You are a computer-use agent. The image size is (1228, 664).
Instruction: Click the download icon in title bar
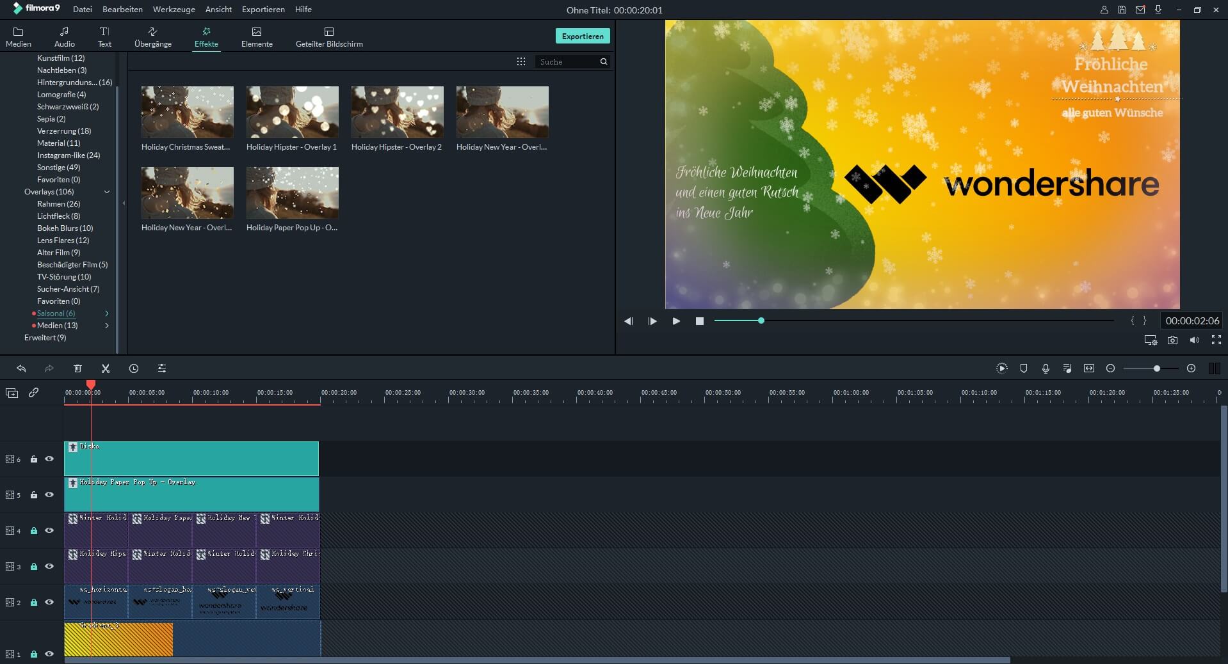[x=1158, y=10]
